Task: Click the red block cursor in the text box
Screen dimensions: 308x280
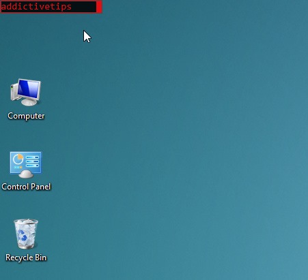Action: click(x=99, y=7)
